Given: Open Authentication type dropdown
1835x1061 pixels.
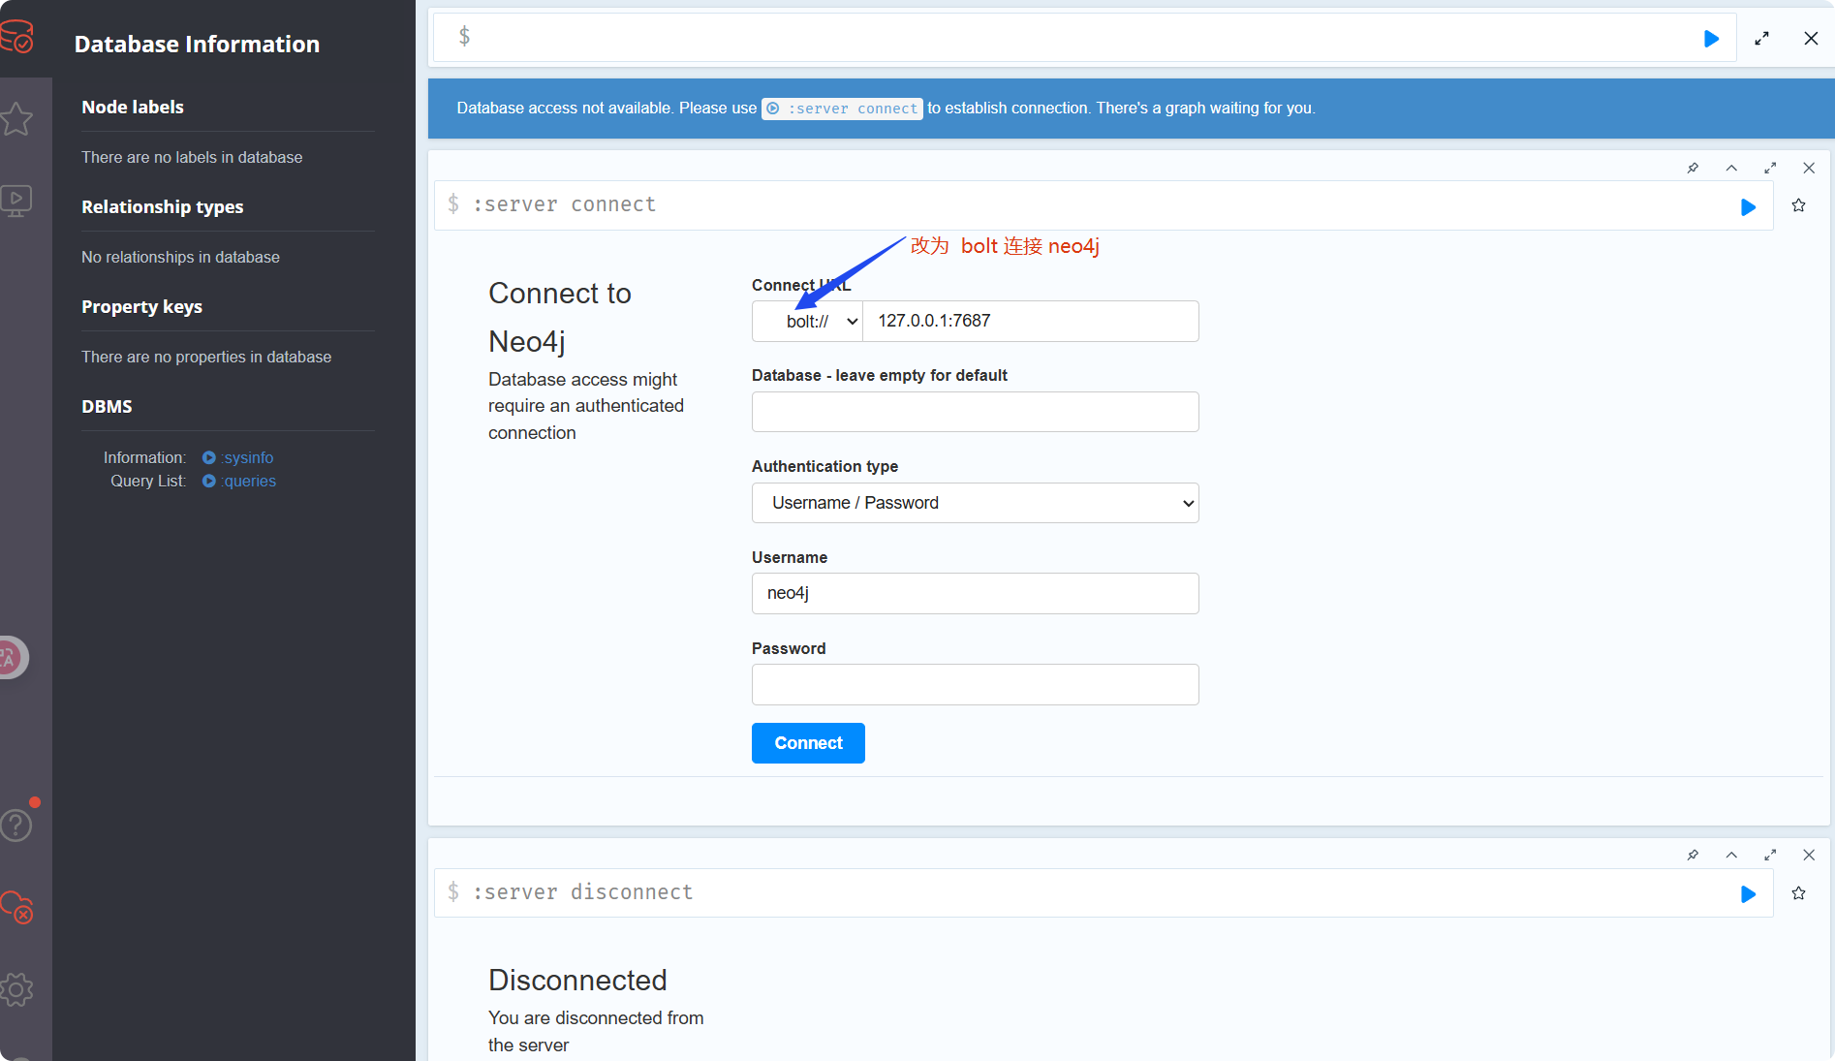Looking at the screenshot, I should click(x=975, y=503).
